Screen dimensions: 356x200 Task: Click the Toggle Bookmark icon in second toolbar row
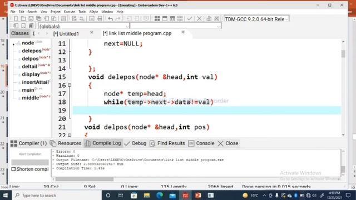coord(23,26)
